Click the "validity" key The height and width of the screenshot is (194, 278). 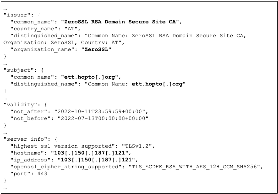point(19,104)
